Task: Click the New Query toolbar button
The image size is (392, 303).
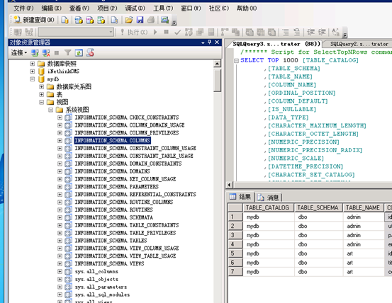Action: tap(34, 20)
